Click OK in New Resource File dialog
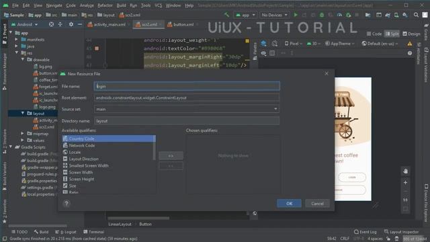The width and height of the screenshot is (430, 242). (290, 203)
